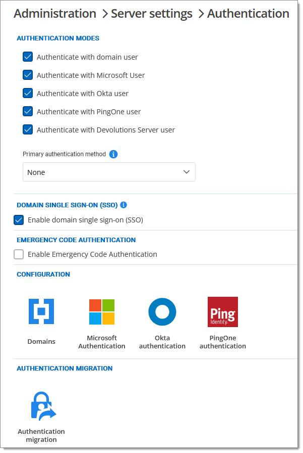Click info icon beside Domain Single Sign-On

click(x=124, y=205)
